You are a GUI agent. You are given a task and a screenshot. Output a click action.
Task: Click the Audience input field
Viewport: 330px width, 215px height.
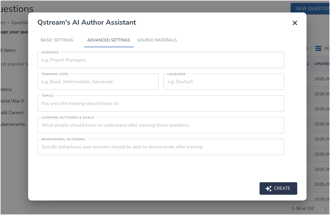coord(161,60)
